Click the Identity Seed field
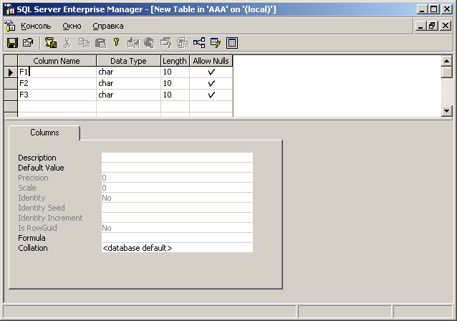Screen dimensions: 457x321 (x=177, y=208)
